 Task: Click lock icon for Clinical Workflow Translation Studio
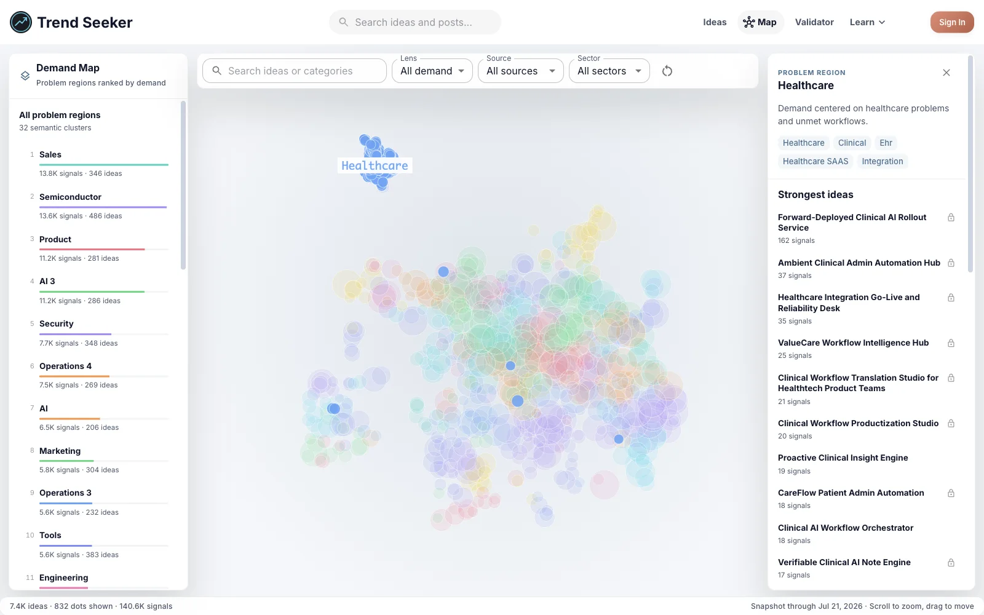click(951, 378)
